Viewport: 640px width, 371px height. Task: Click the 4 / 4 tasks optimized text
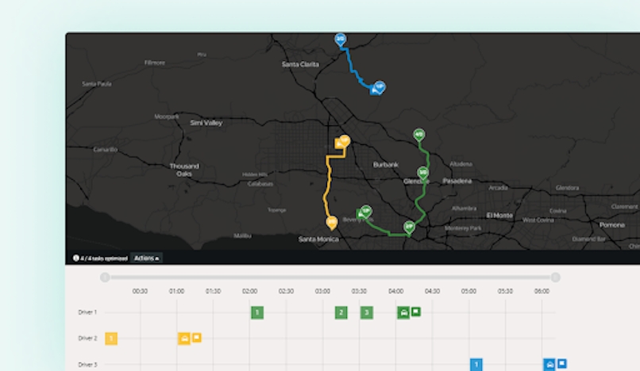(x=104, y=258)
